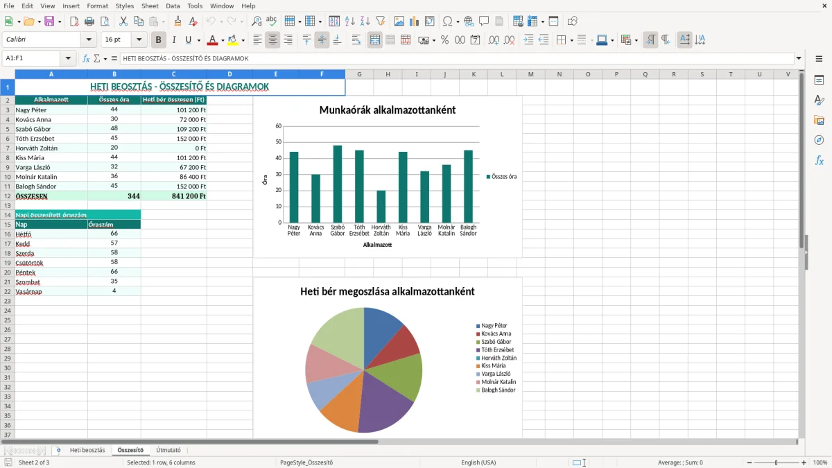Click the Copy icon
The height and width of the screenshot is (468, 832).
click(139, 21)
